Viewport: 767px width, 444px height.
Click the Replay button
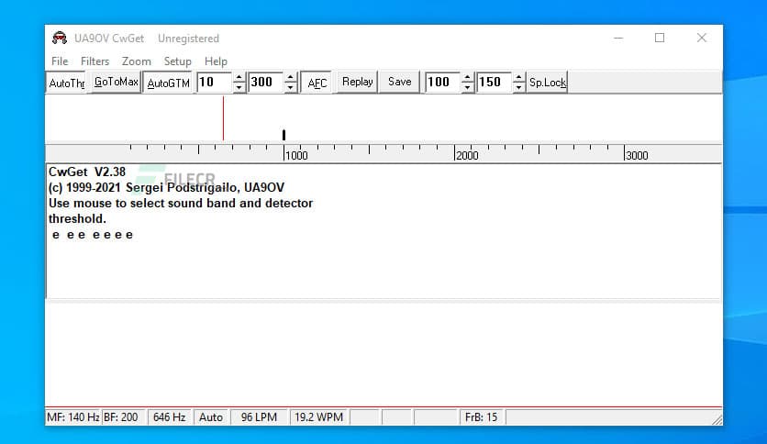357,82
